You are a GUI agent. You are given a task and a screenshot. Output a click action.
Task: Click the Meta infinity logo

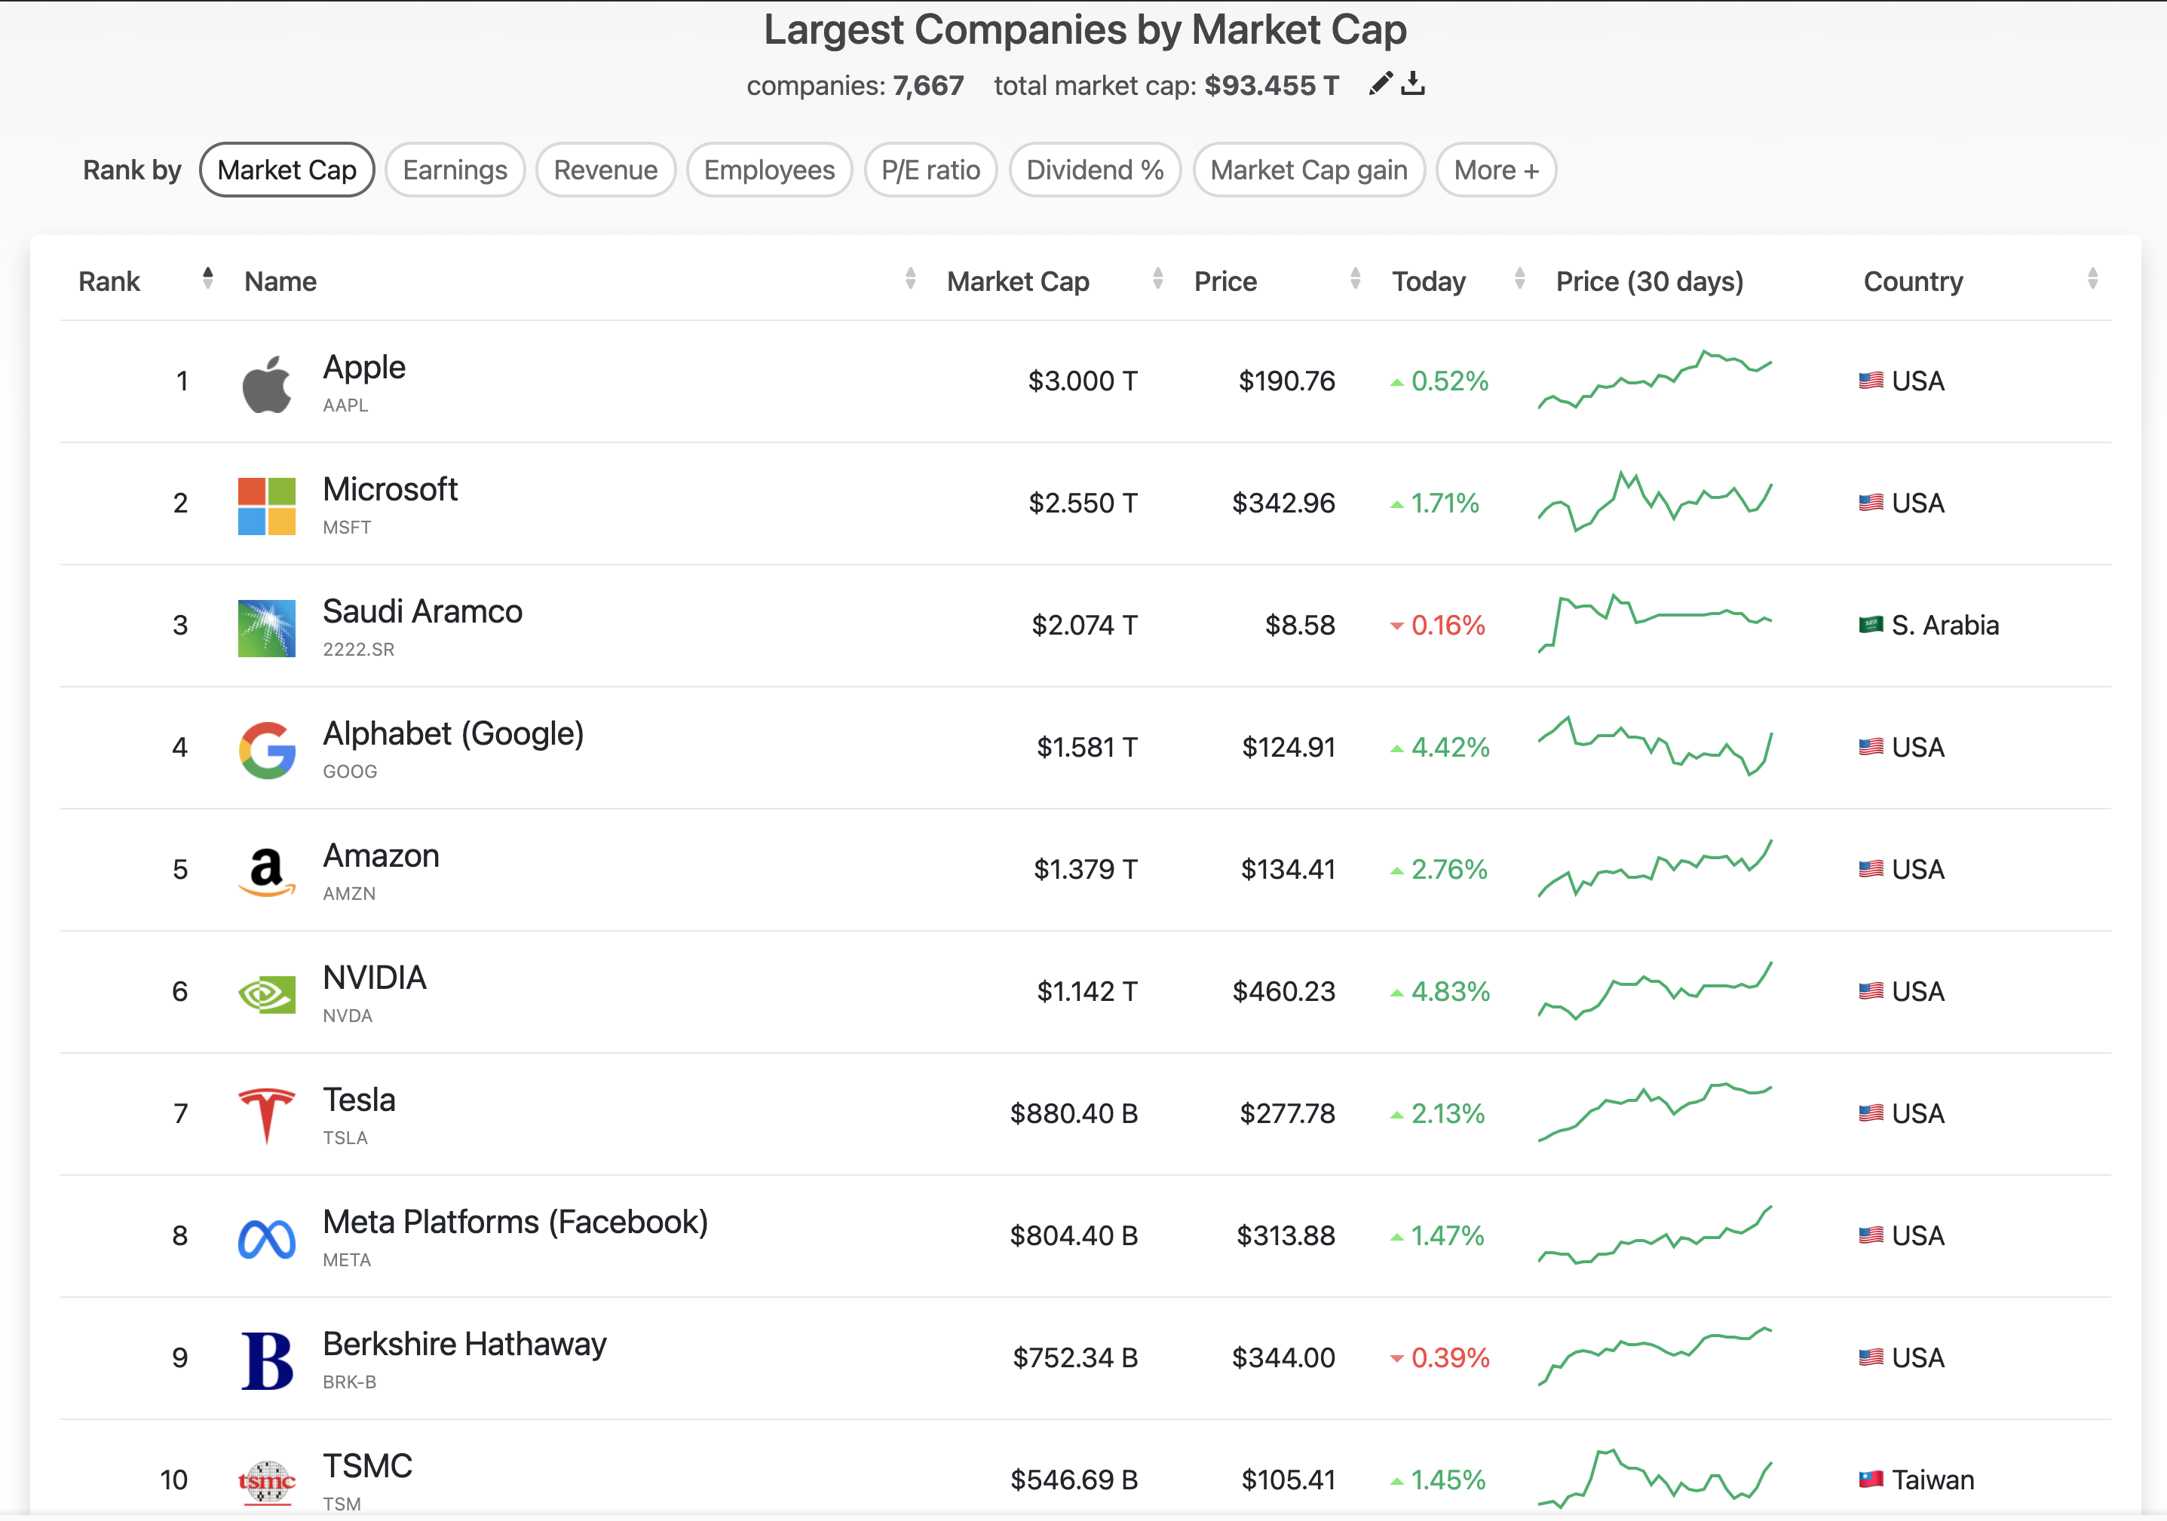point(266,1238)
